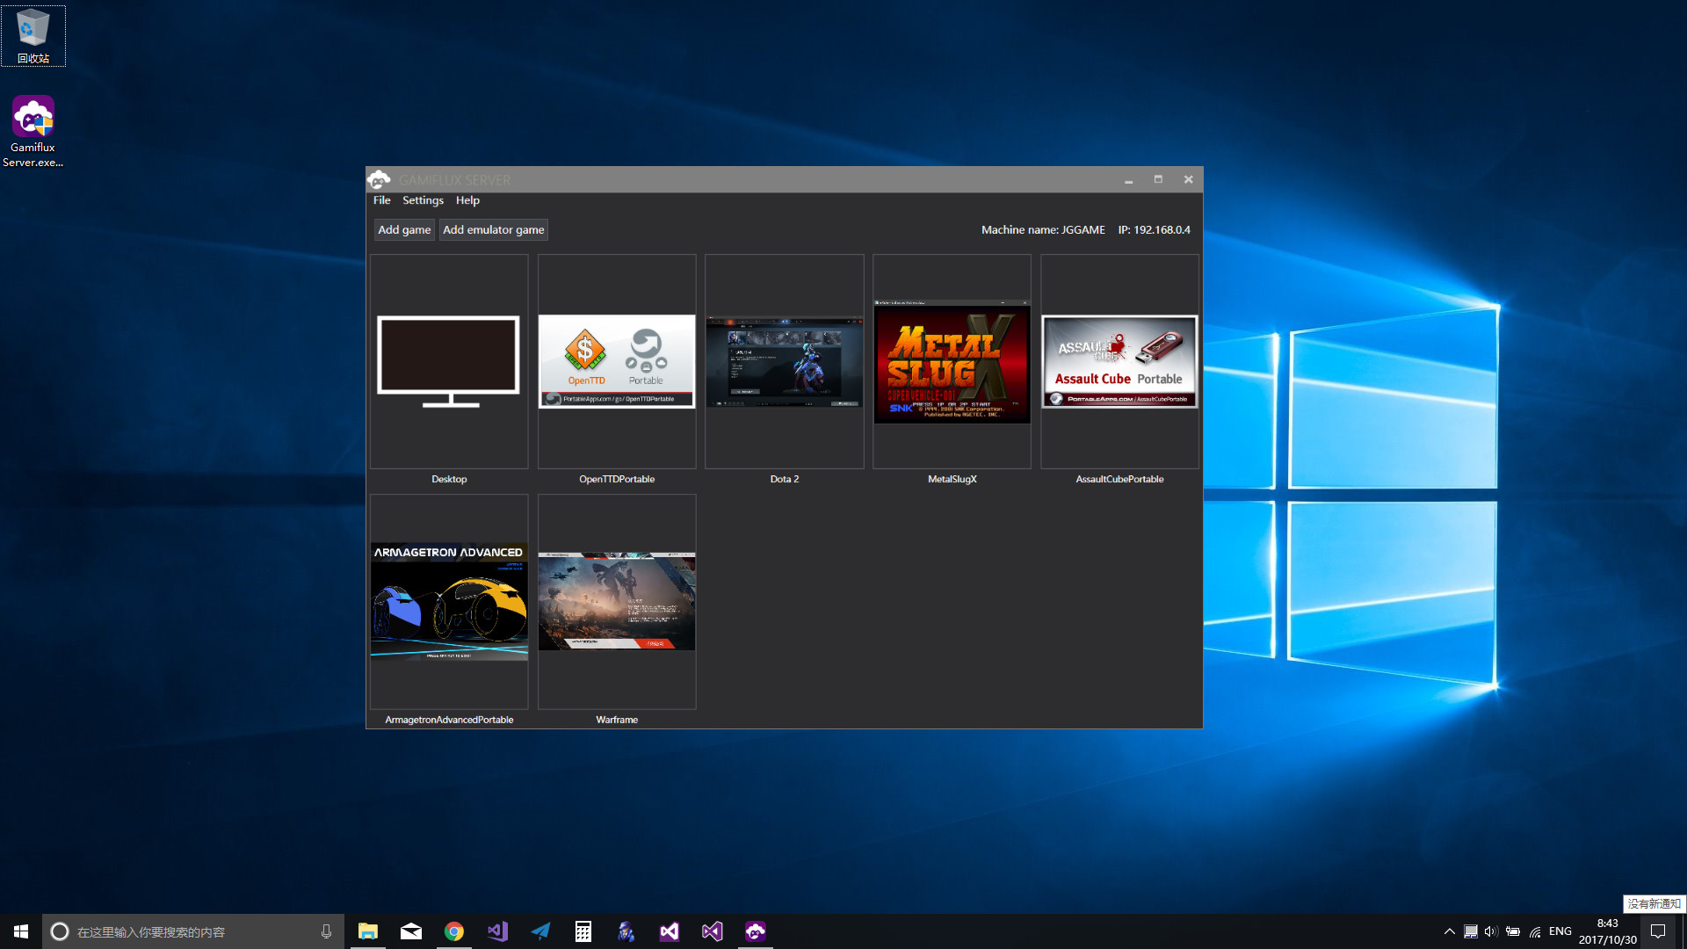Click the volume icon in the tray

pyautogui.click(x=1491, y=931)
